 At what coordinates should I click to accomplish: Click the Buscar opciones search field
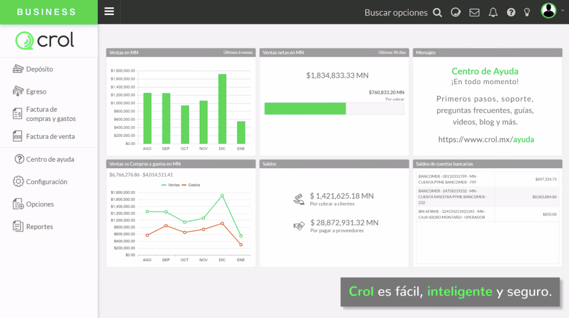pyautogui.click(x=396, y=12)
